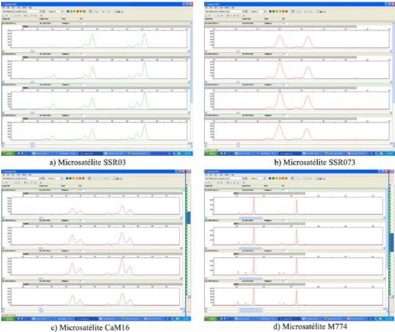Expand the Panes dropdown in SSR03 window
Viewport: 395px width, 332px height.
pos(62,12)
